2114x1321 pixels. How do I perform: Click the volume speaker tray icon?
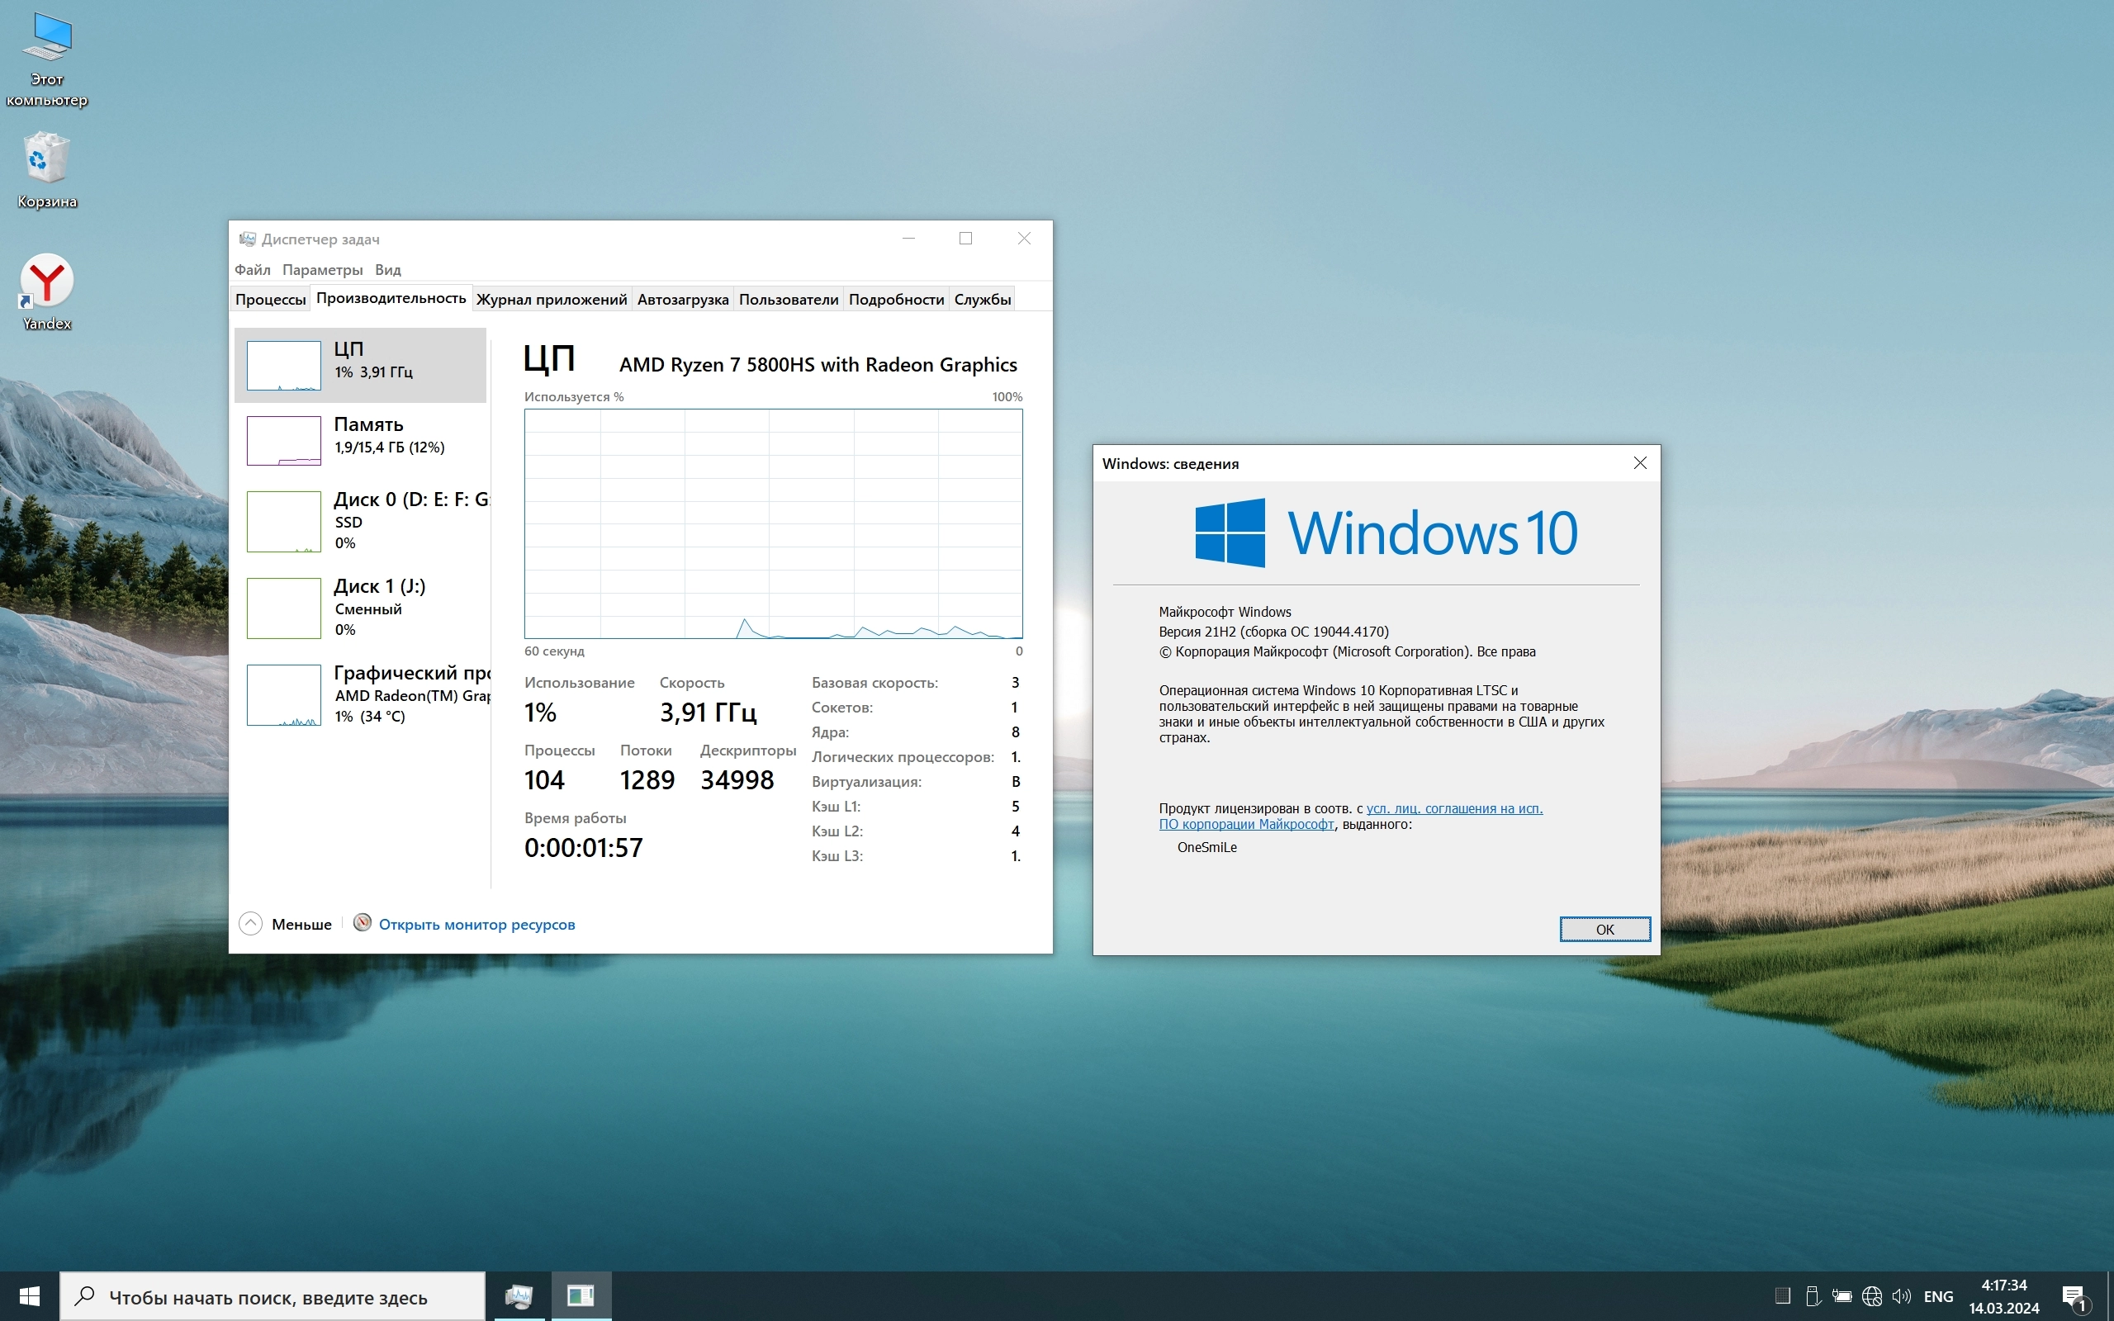click(x=1901, y=1296)
